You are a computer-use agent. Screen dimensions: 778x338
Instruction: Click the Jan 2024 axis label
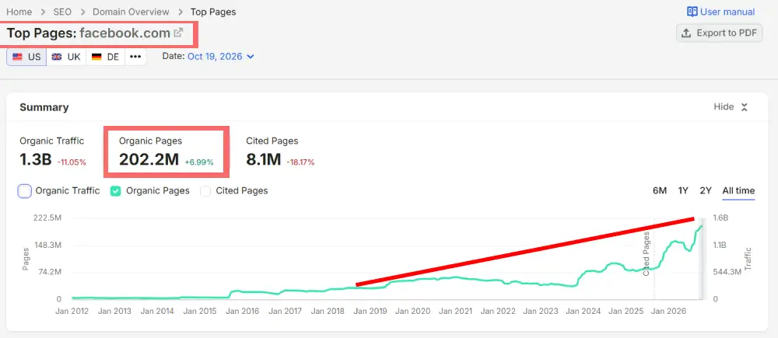coord(583,312)
